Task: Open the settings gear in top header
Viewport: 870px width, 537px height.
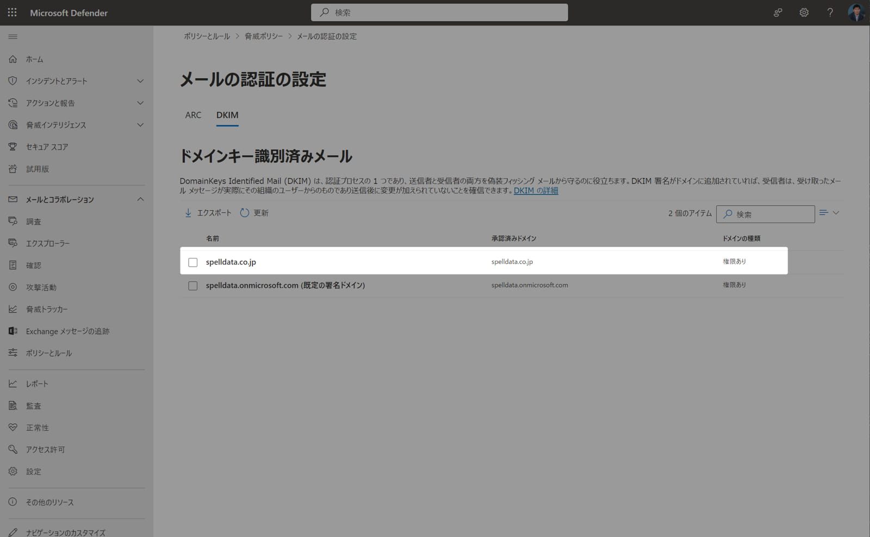Action: click(x=804, y=12)
